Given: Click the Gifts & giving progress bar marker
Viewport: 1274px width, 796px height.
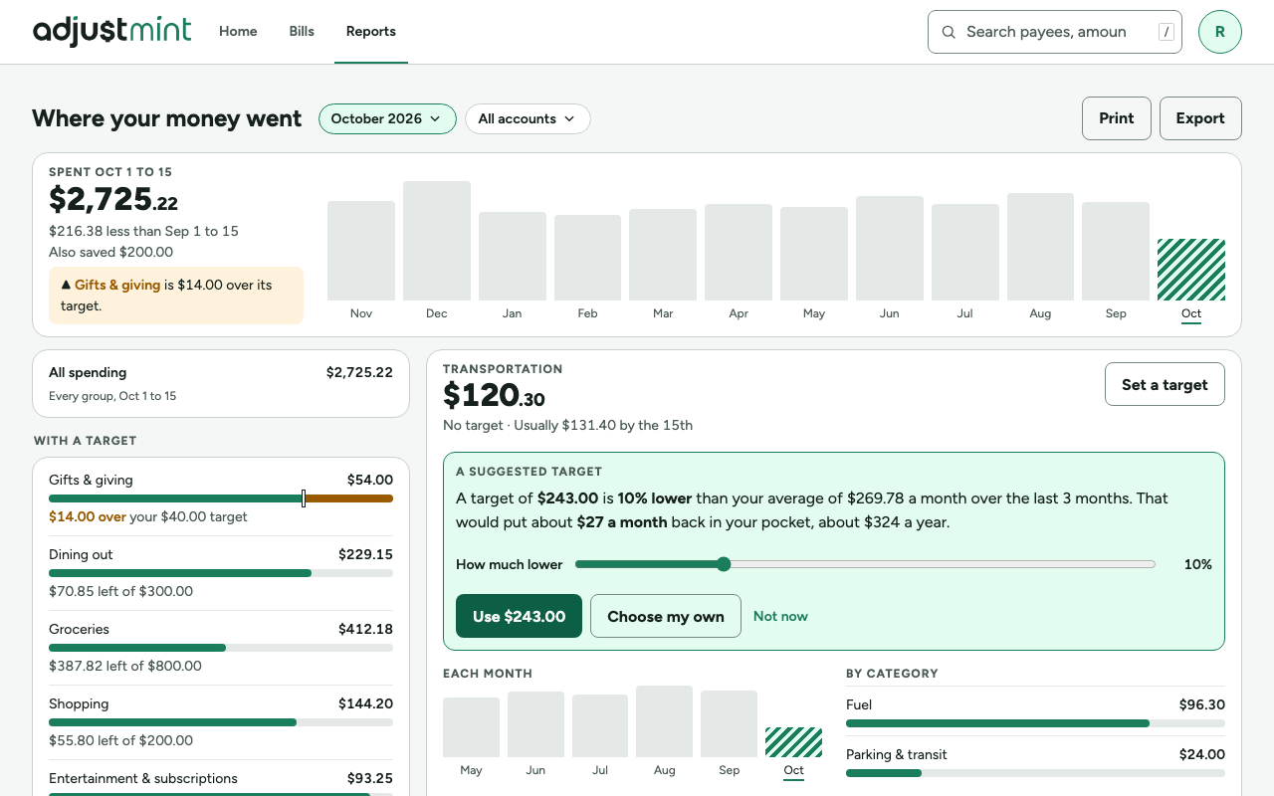Looking at the screenshot, I should coord(304,498).
